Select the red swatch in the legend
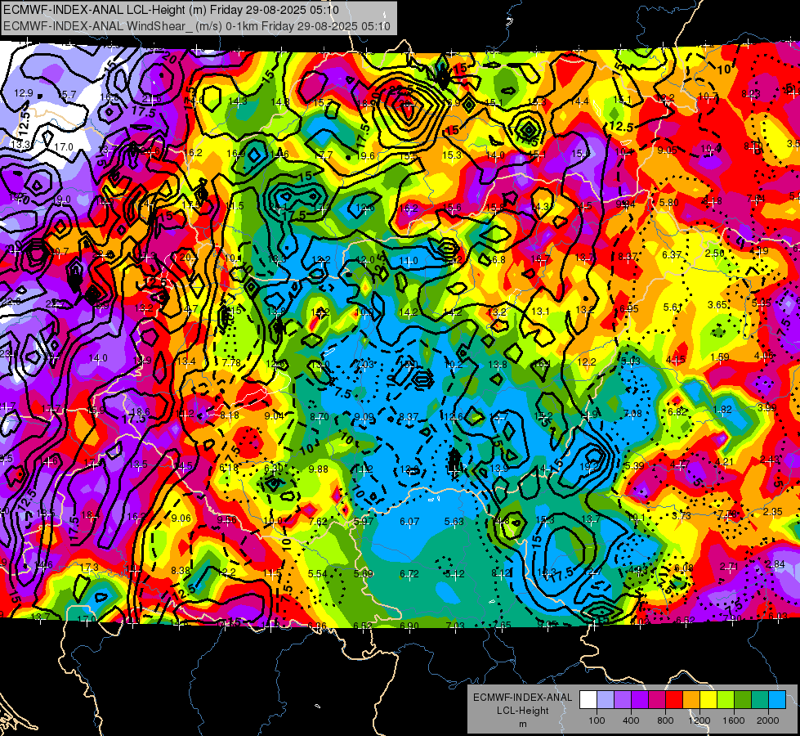This screenshot has width=800, height=736. tap(674, 700)
